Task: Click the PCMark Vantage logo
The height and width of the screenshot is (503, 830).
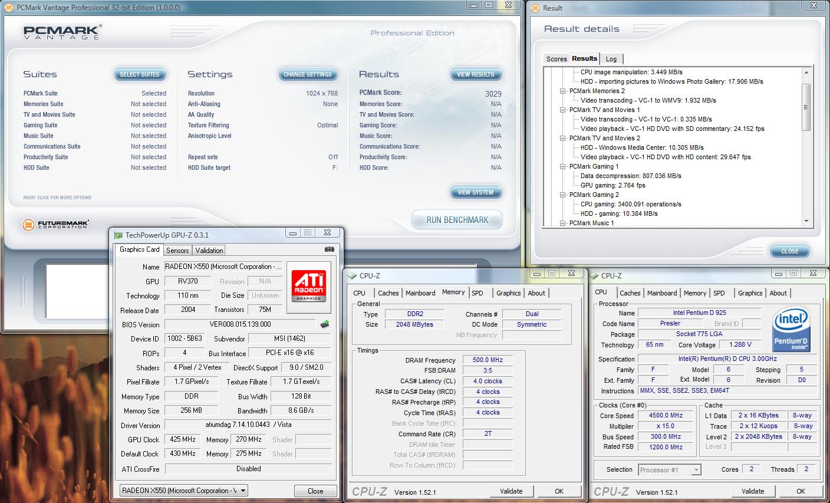Action: pyautogui.click(x=62, y=32)
